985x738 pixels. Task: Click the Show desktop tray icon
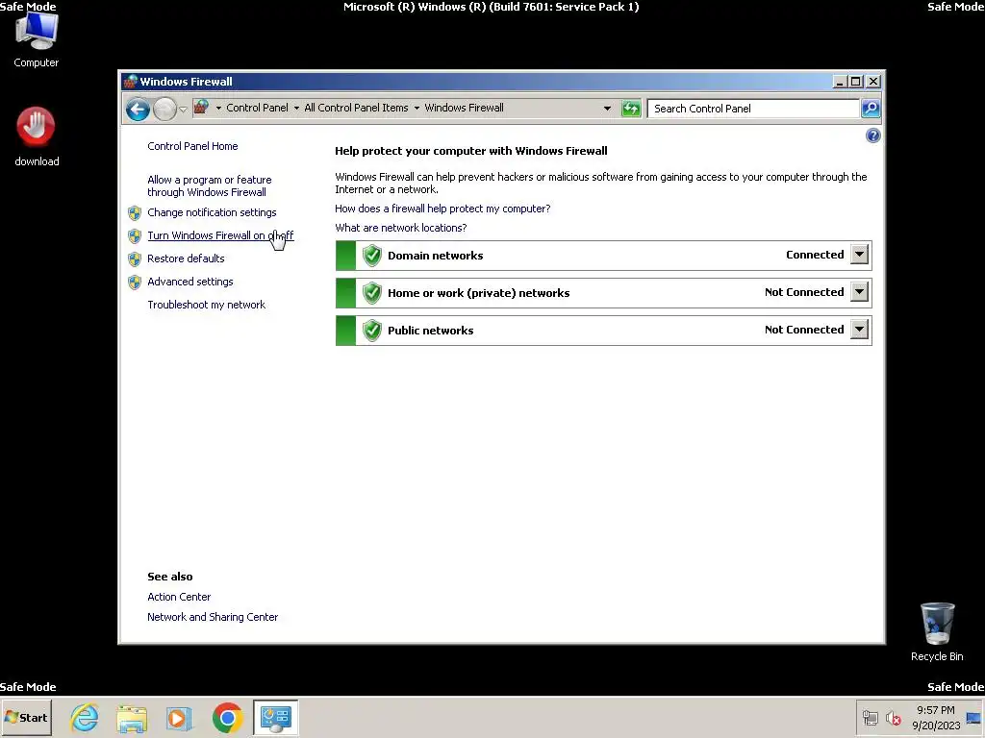973,718
